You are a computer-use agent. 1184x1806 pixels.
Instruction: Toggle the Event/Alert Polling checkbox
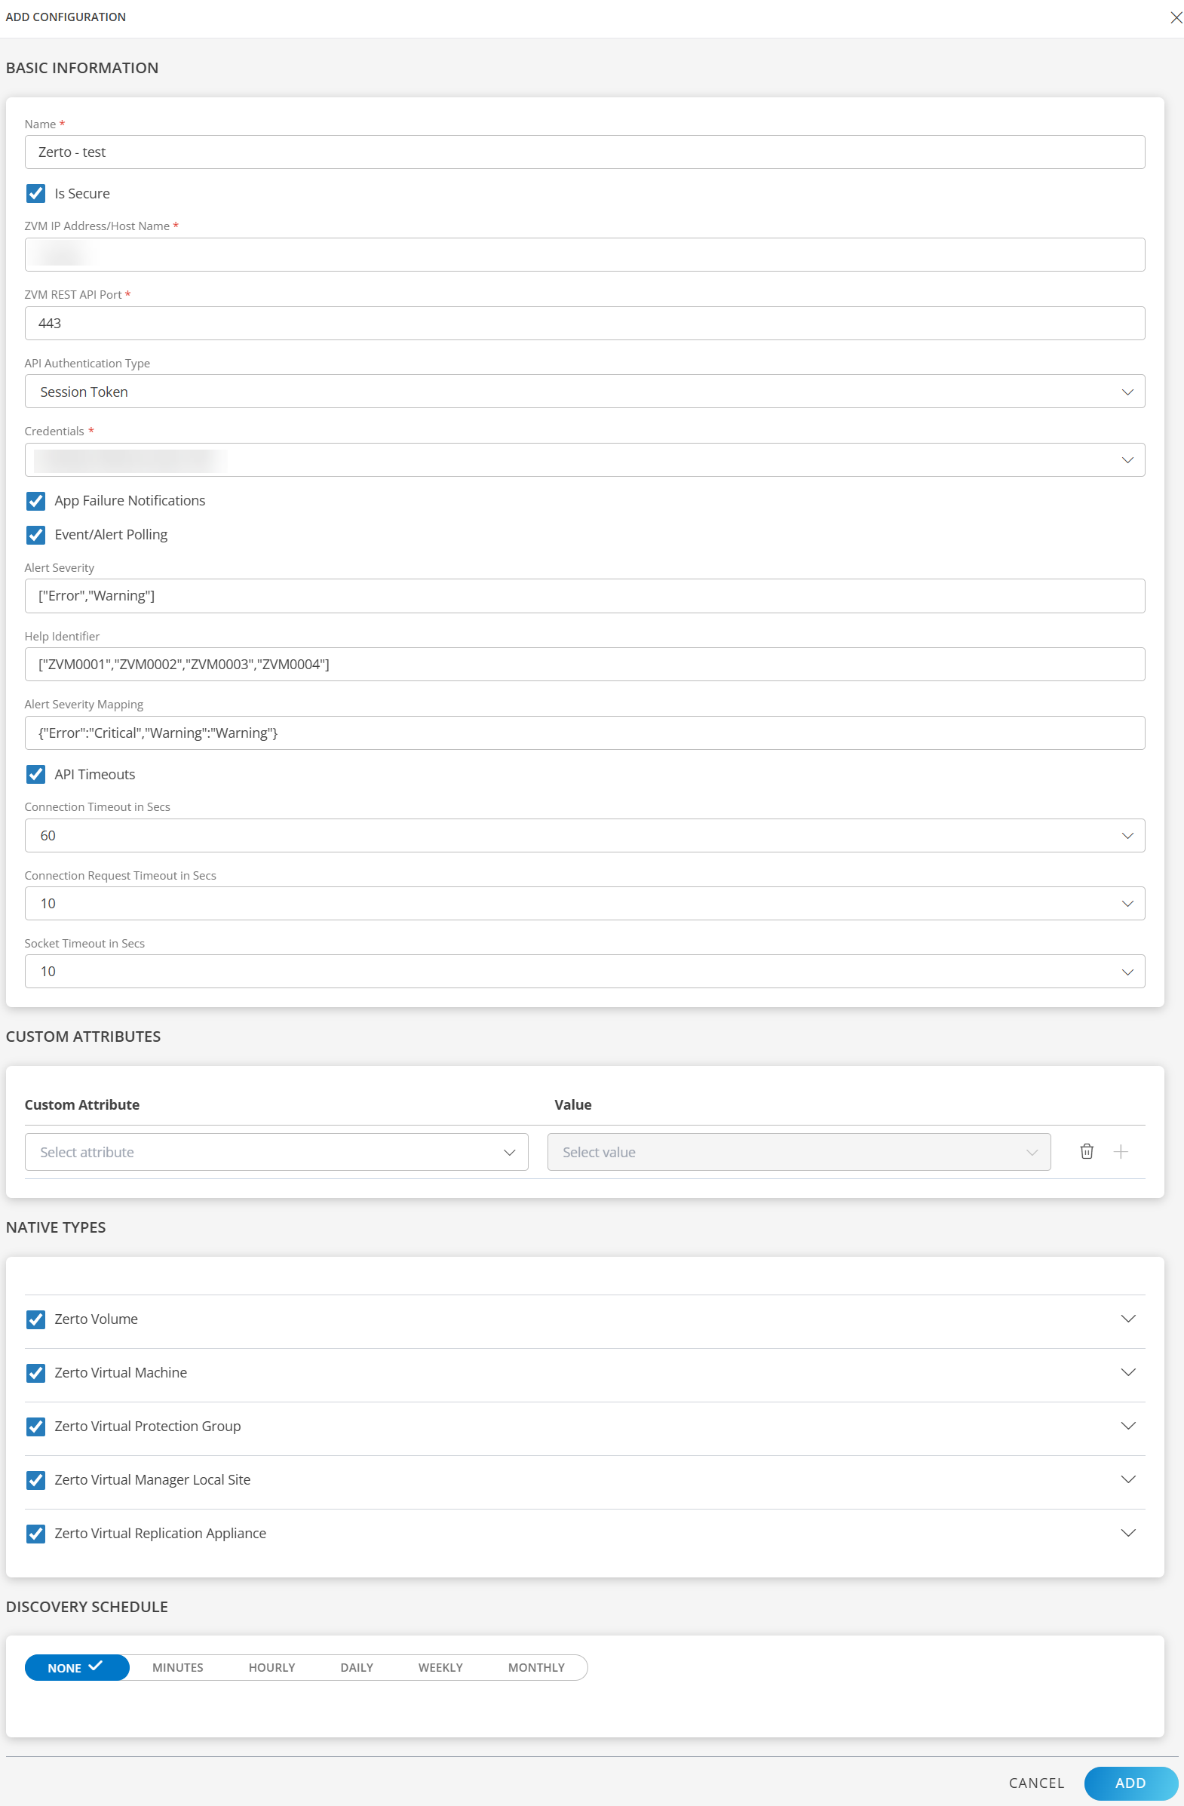35,535
